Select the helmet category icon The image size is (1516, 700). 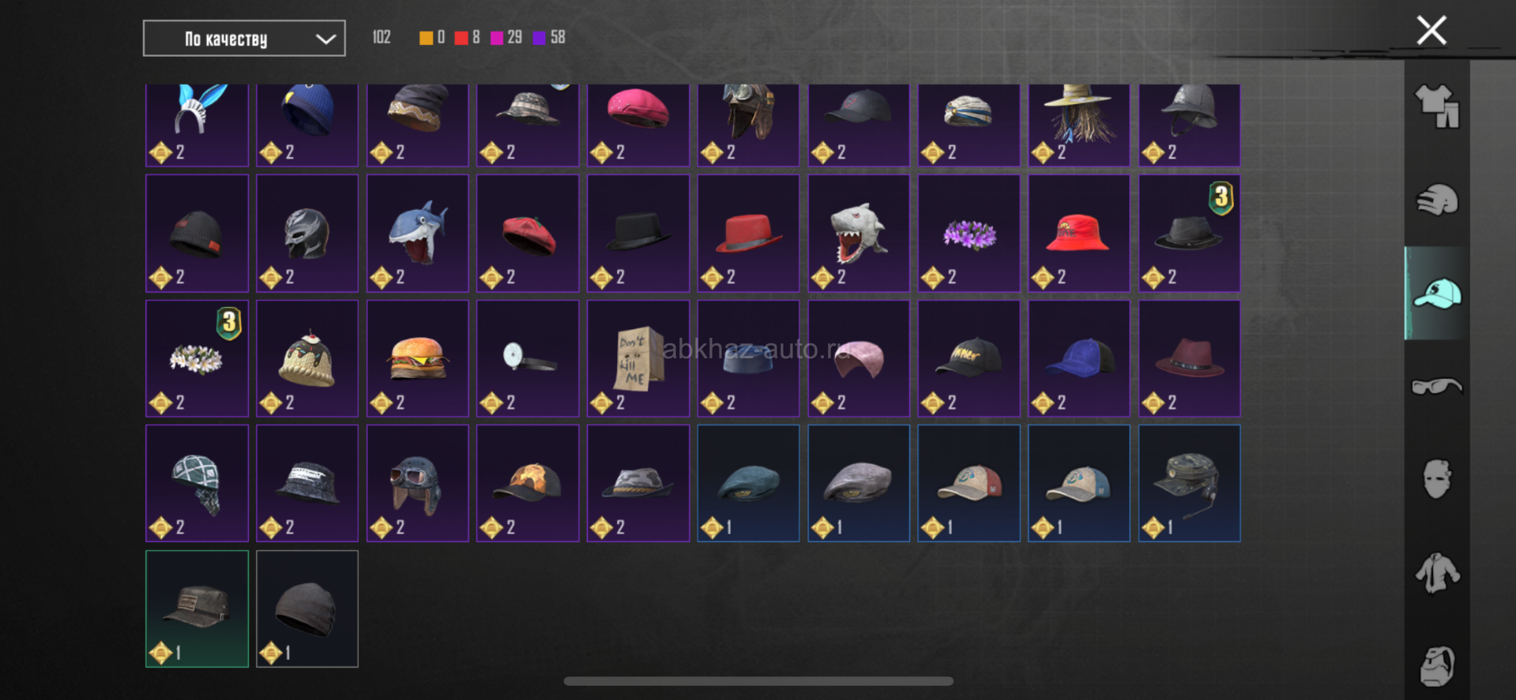1437,200
